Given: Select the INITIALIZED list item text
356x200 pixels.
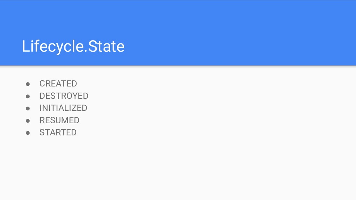Looking at the screenshot, I should 63,108.
